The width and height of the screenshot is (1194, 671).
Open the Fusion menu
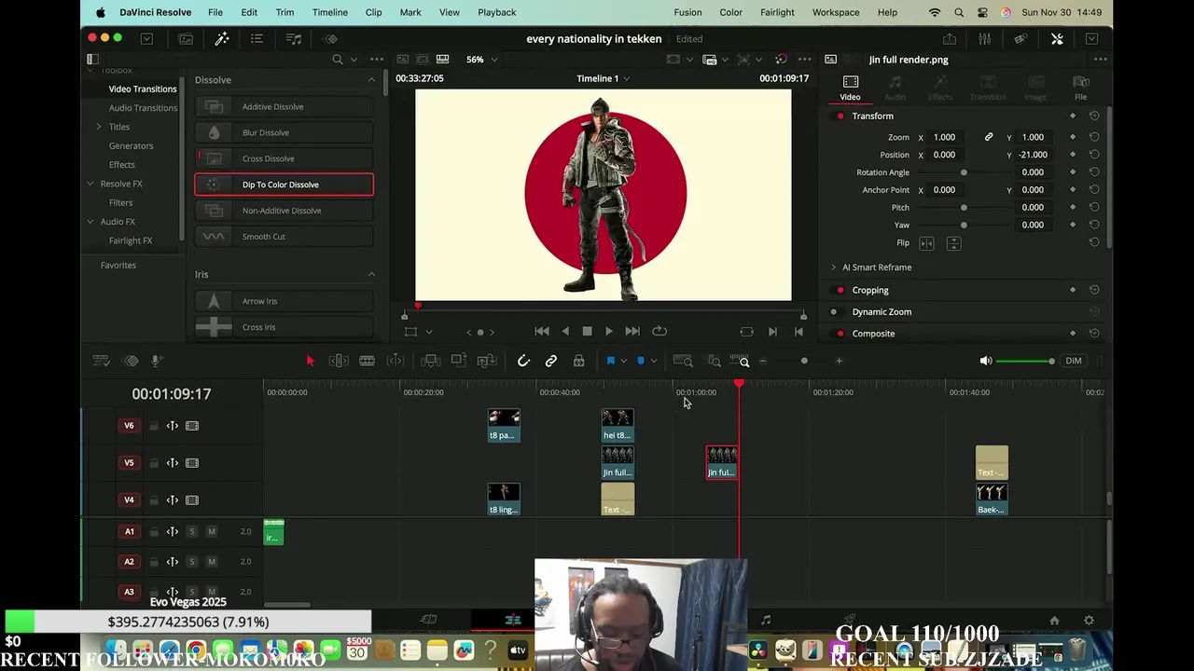687,12
